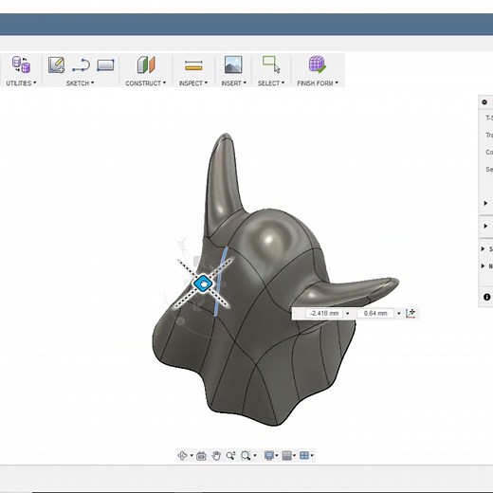The height and width of the screenshot is (493, 493).
Task: Open dropdown arrow next to -2.416 mm
Action: [348, 314]
